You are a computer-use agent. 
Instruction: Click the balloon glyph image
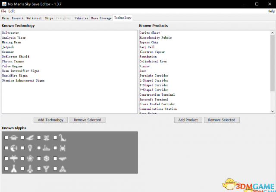tap(30, 148)
